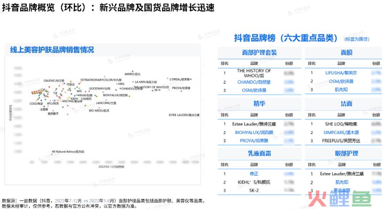
Task: Select THE HISTORY OF WHOO/后 in 面部护理套装 table
Action: point(254,73)
